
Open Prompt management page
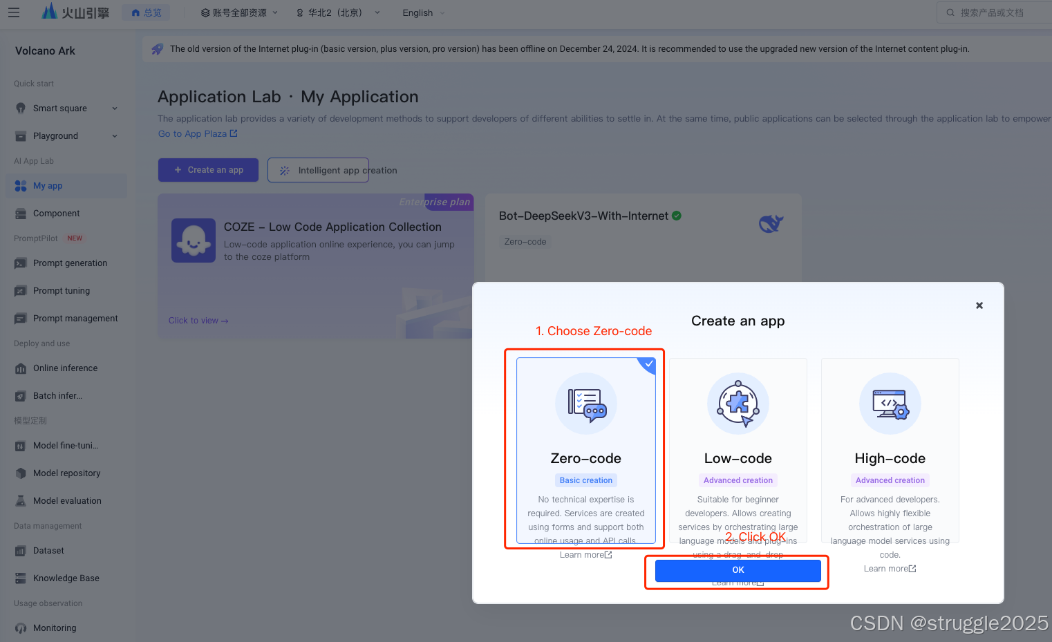tap(66, 319)
